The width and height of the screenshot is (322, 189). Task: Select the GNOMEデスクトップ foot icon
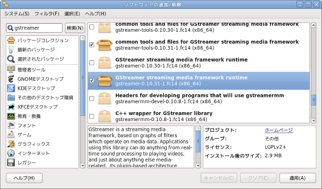pos(11,79)
